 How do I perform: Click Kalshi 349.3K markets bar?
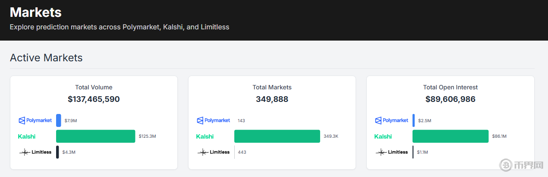(x=277, y=136)
